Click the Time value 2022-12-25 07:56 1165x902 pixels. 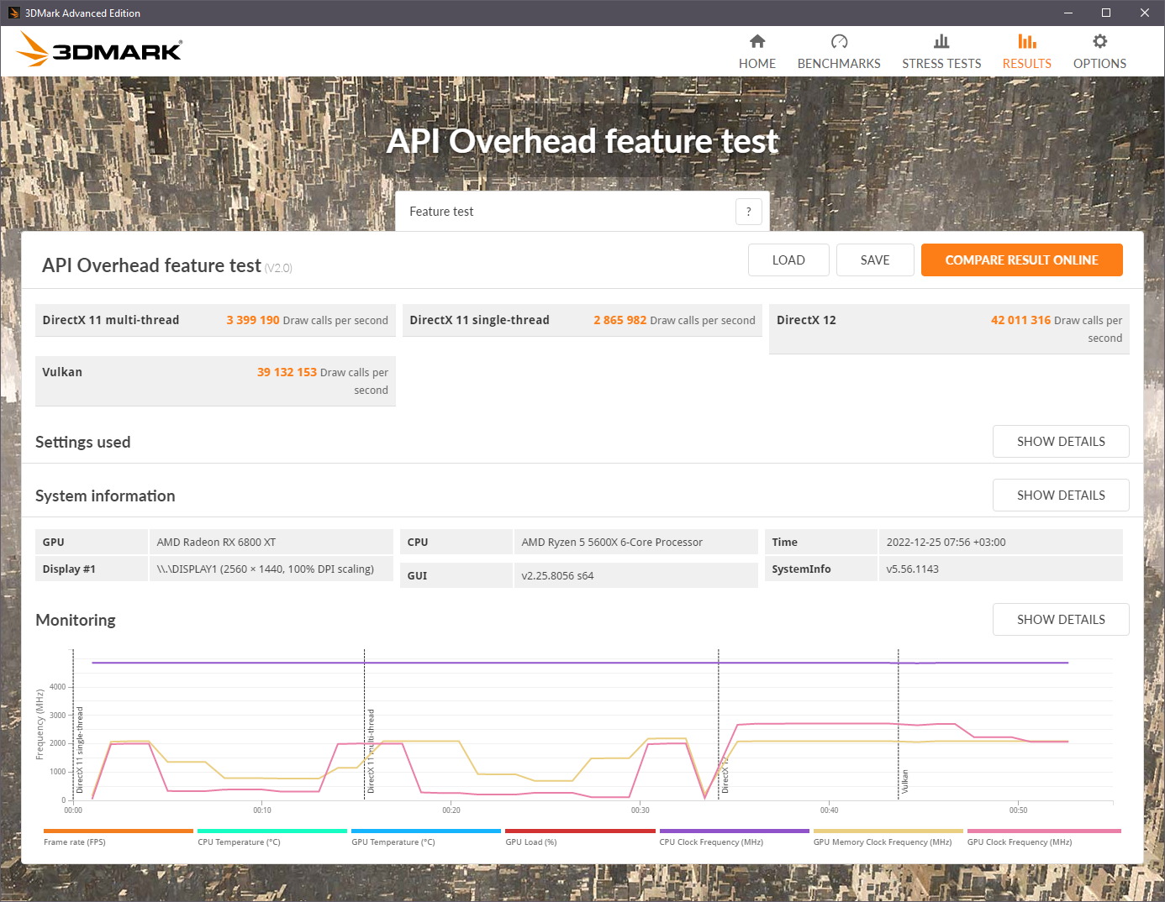coord(946,543)
